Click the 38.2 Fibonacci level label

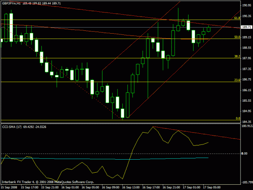pos(237,56)
